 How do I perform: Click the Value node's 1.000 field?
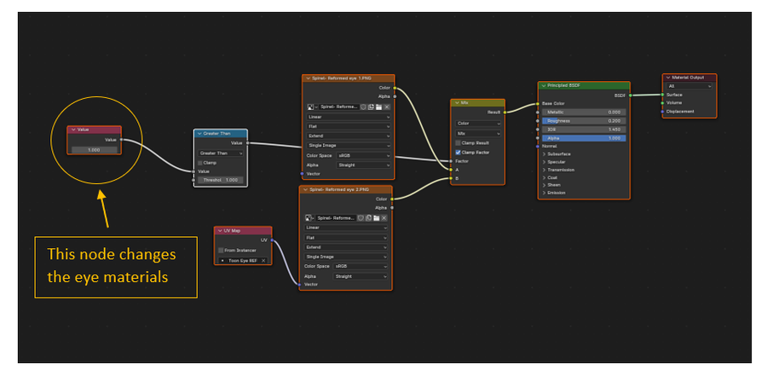tap(95, 150)
